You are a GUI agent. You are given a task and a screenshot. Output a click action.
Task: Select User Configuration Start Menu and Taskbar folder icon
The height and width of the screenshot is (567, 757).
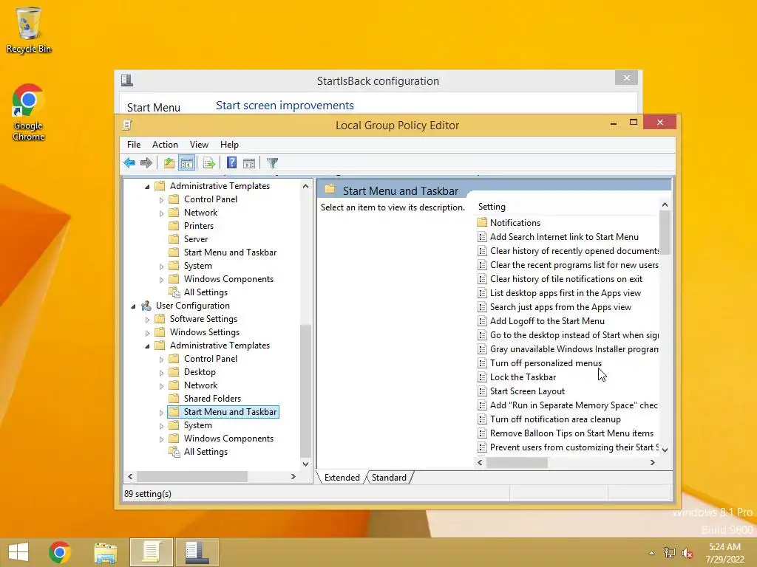pyautogui.click(x=174, y=412)
